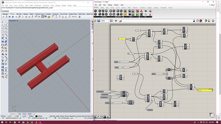Open the Perspective viewport title dropdown arrow
The image size is (221, 124).
[18, 21]
